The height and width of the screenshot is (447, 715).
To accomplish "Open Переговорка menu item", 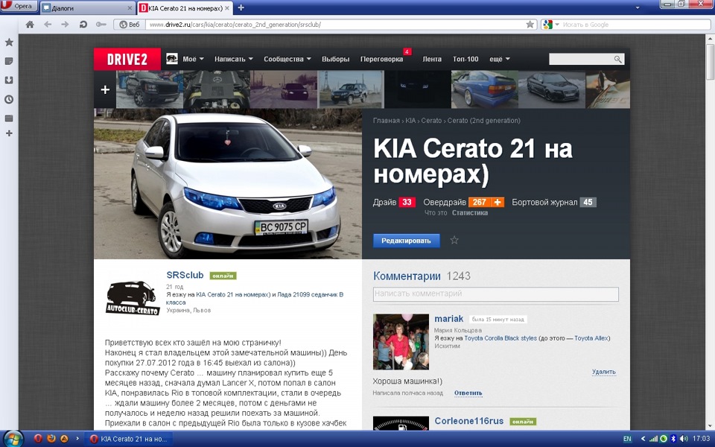I will pos(381,60).
